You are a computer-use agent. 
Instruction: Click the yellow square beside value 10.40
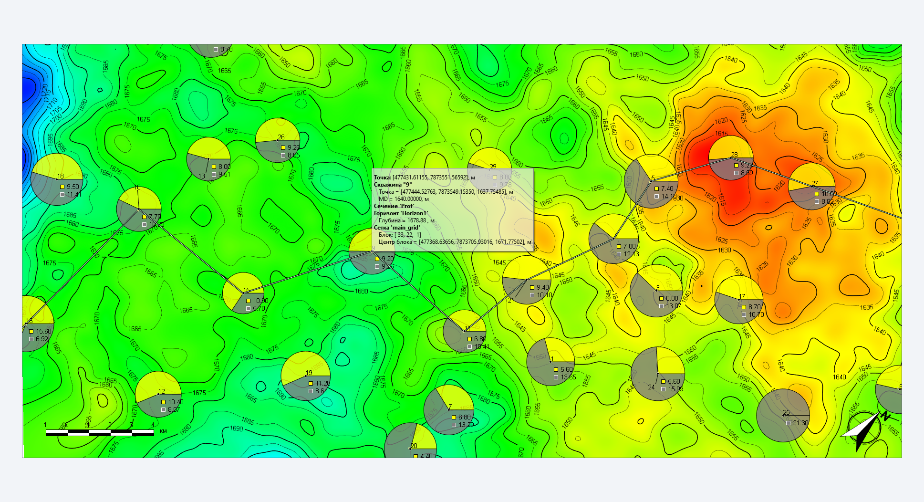(x=163, y=402)
